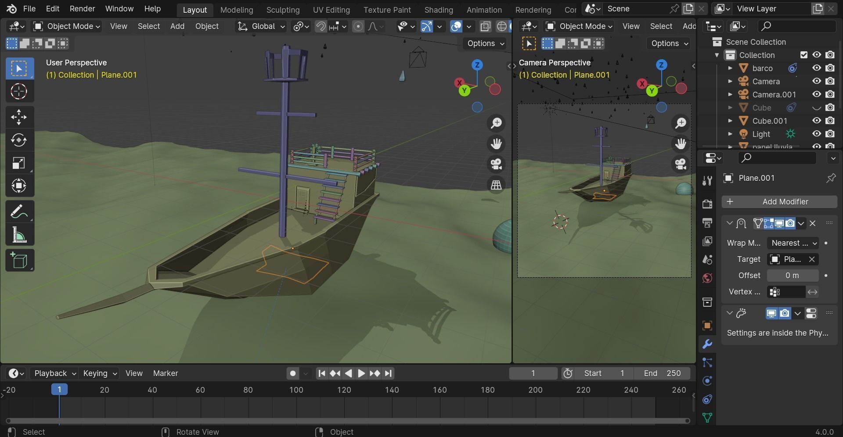Click the End frame 250 field
843x437 pixels.
tap(662, 373)
